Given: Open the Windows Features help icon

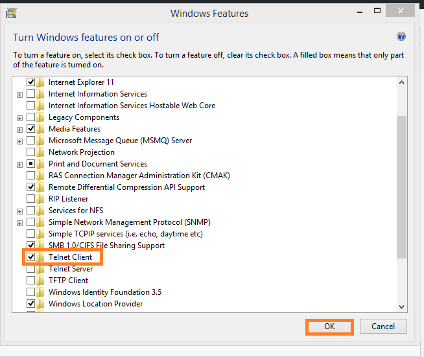Looking at the screenshot, I should pos(401,36).
